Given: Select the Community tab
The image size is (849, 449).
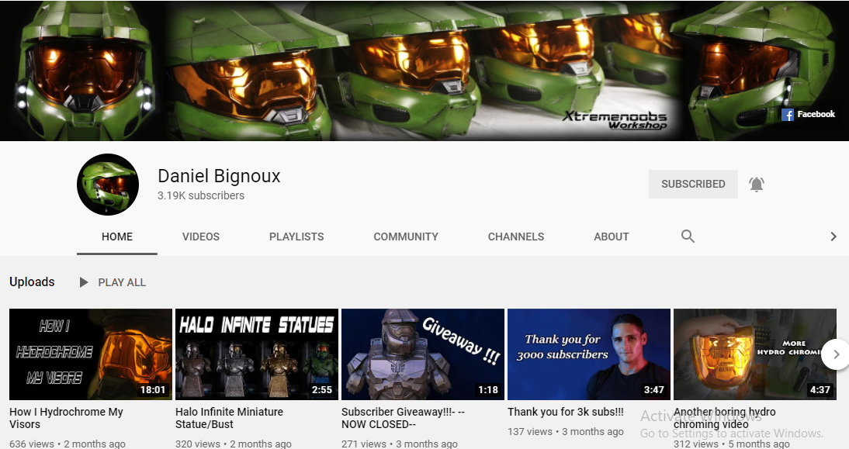Looking at the screenshot, I should pyautogui.click(x=406, y=237).
